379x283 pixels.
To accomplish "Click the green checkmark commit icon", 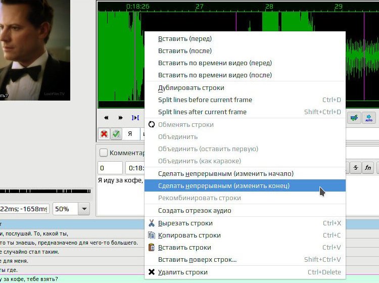I will pyautogui.click(x=116, y=133).
